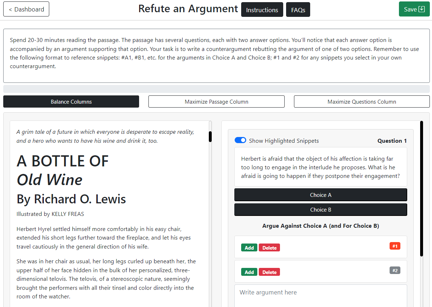Open the Instructions panel

262,10
